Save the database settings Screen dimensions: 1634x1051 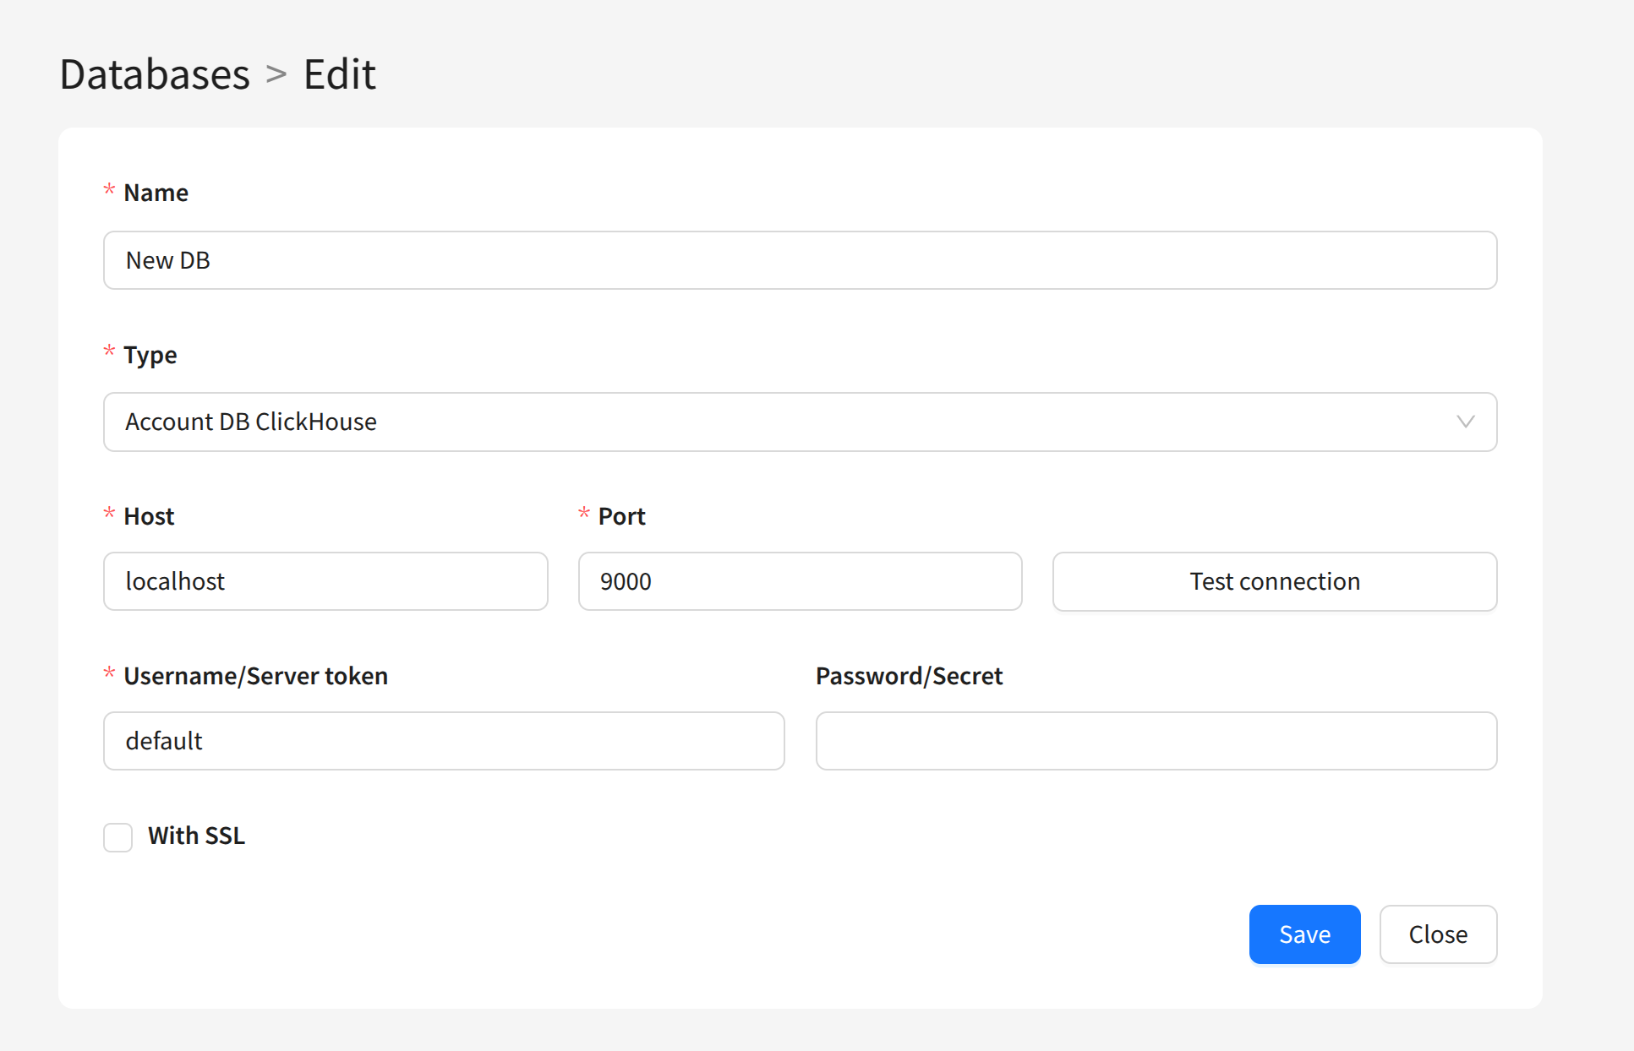[x=1304, y=934]
